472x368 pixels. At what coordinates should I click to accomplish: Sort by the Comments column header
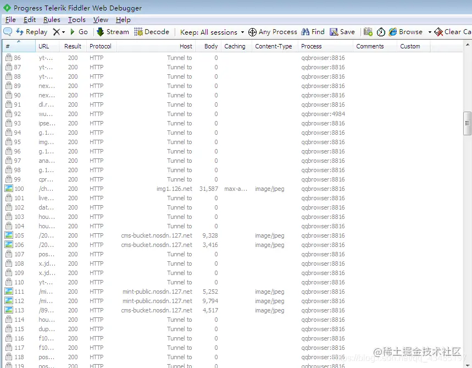point(375,46)
